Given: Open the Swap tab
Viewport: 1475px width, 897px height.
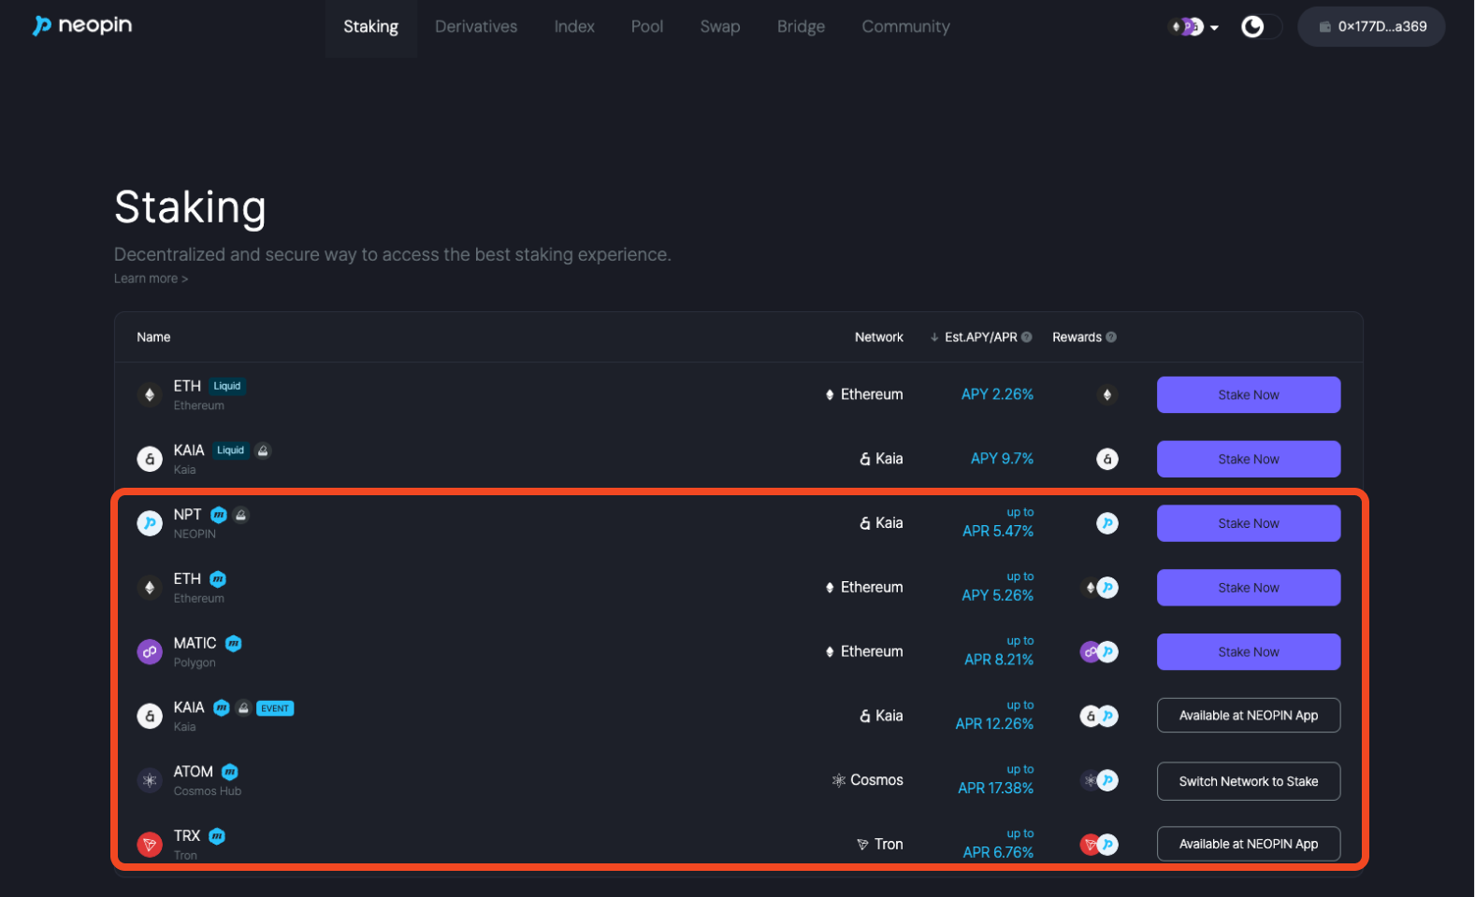Looking at the screenshot, I should coord(719,27).
